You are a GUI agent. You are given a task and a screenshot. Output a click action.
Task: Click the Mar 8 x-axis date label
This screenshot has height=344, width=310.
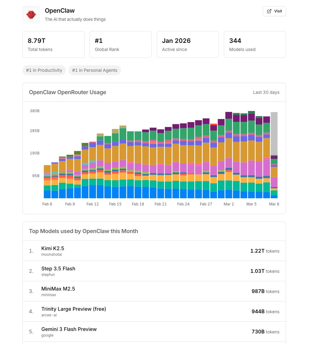(274, 204)
